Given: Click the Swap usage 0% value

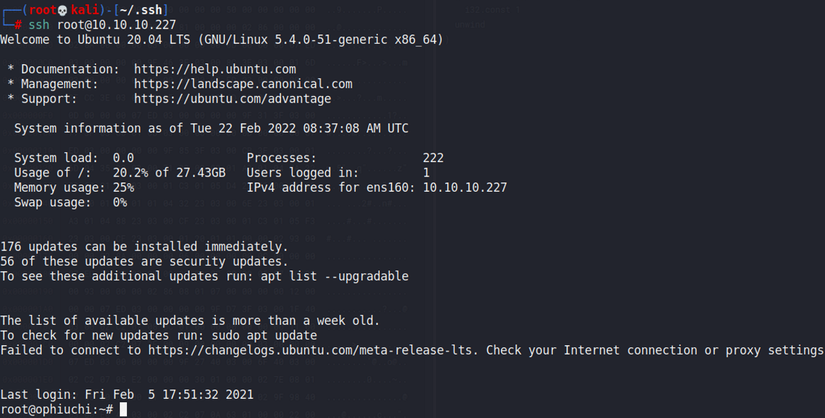Looking at the screenshot, I should [119, 202].
